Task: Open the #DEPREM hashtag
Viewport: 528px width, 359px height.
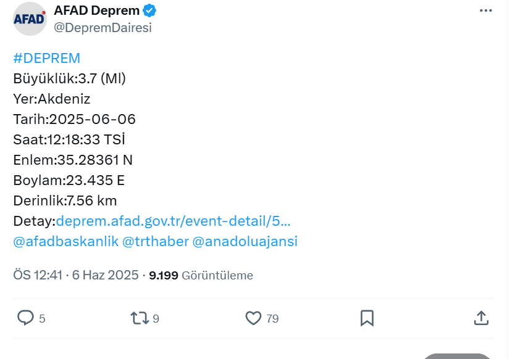Action: (47, 58)
